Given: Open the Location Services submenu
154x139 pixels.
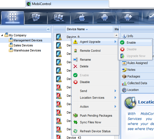Looking at the screenshot, I should click(x=95, y=98).
